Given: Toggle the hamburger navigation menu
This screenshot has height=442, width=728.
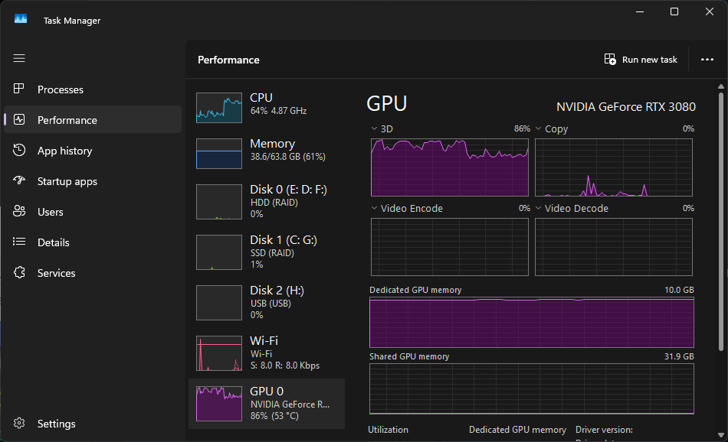Looking at the screenshot, I should coord(19,58).
